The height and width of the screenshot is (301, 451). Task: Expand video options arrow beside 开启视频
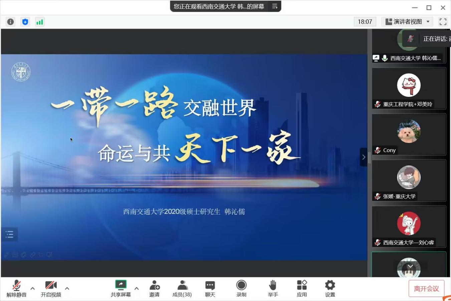67,288
